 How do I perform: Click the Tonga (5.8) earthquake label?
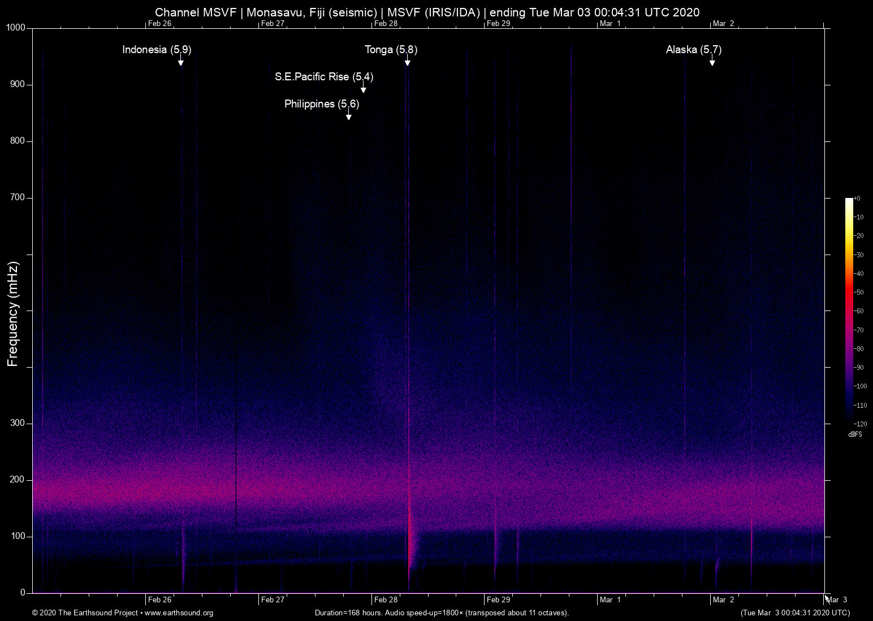coord(391,50)
